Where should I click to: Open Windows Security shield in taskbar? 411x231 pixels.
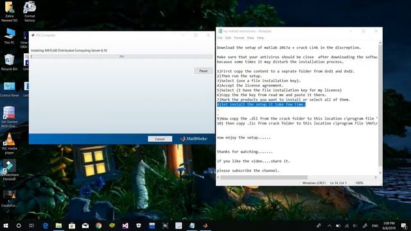[x=139, y=225]
